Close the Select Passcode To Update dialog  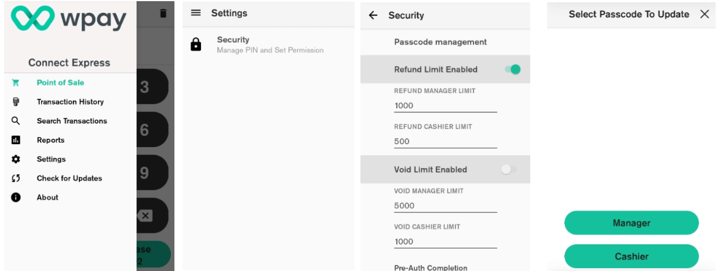tap(705, 14)
